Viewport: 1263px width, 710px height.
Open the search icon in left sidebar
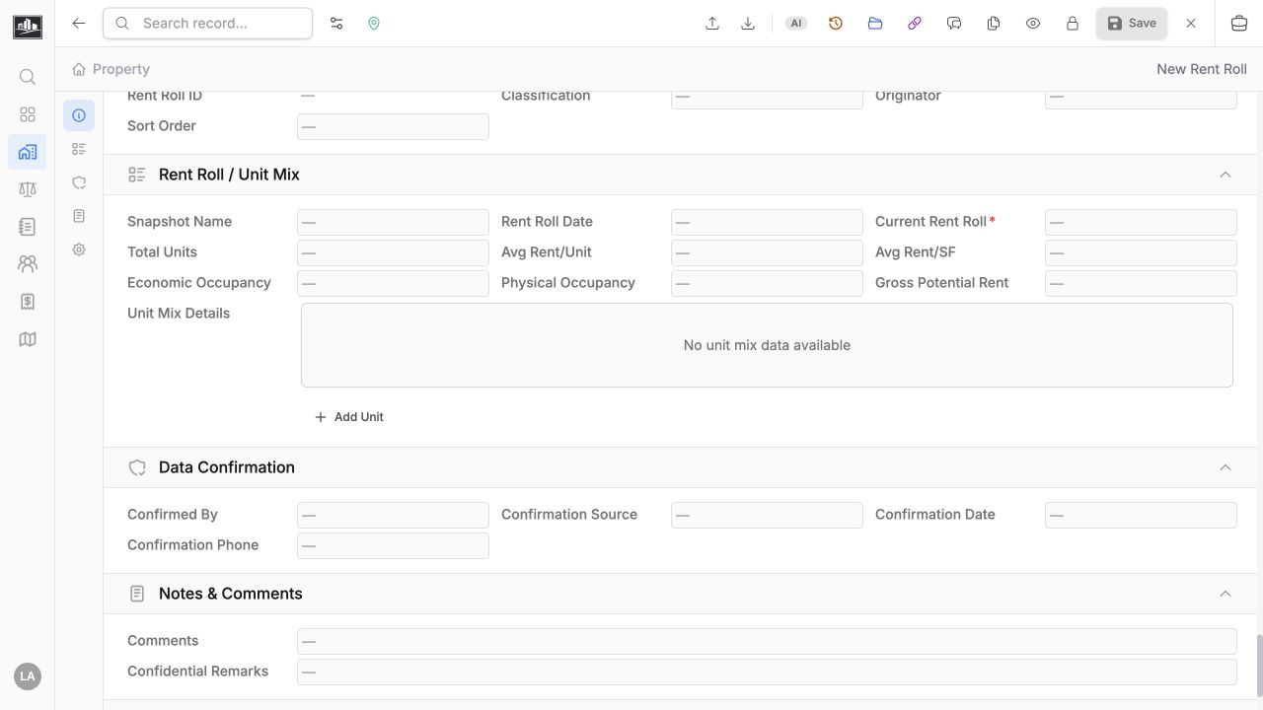coord(28,77)
